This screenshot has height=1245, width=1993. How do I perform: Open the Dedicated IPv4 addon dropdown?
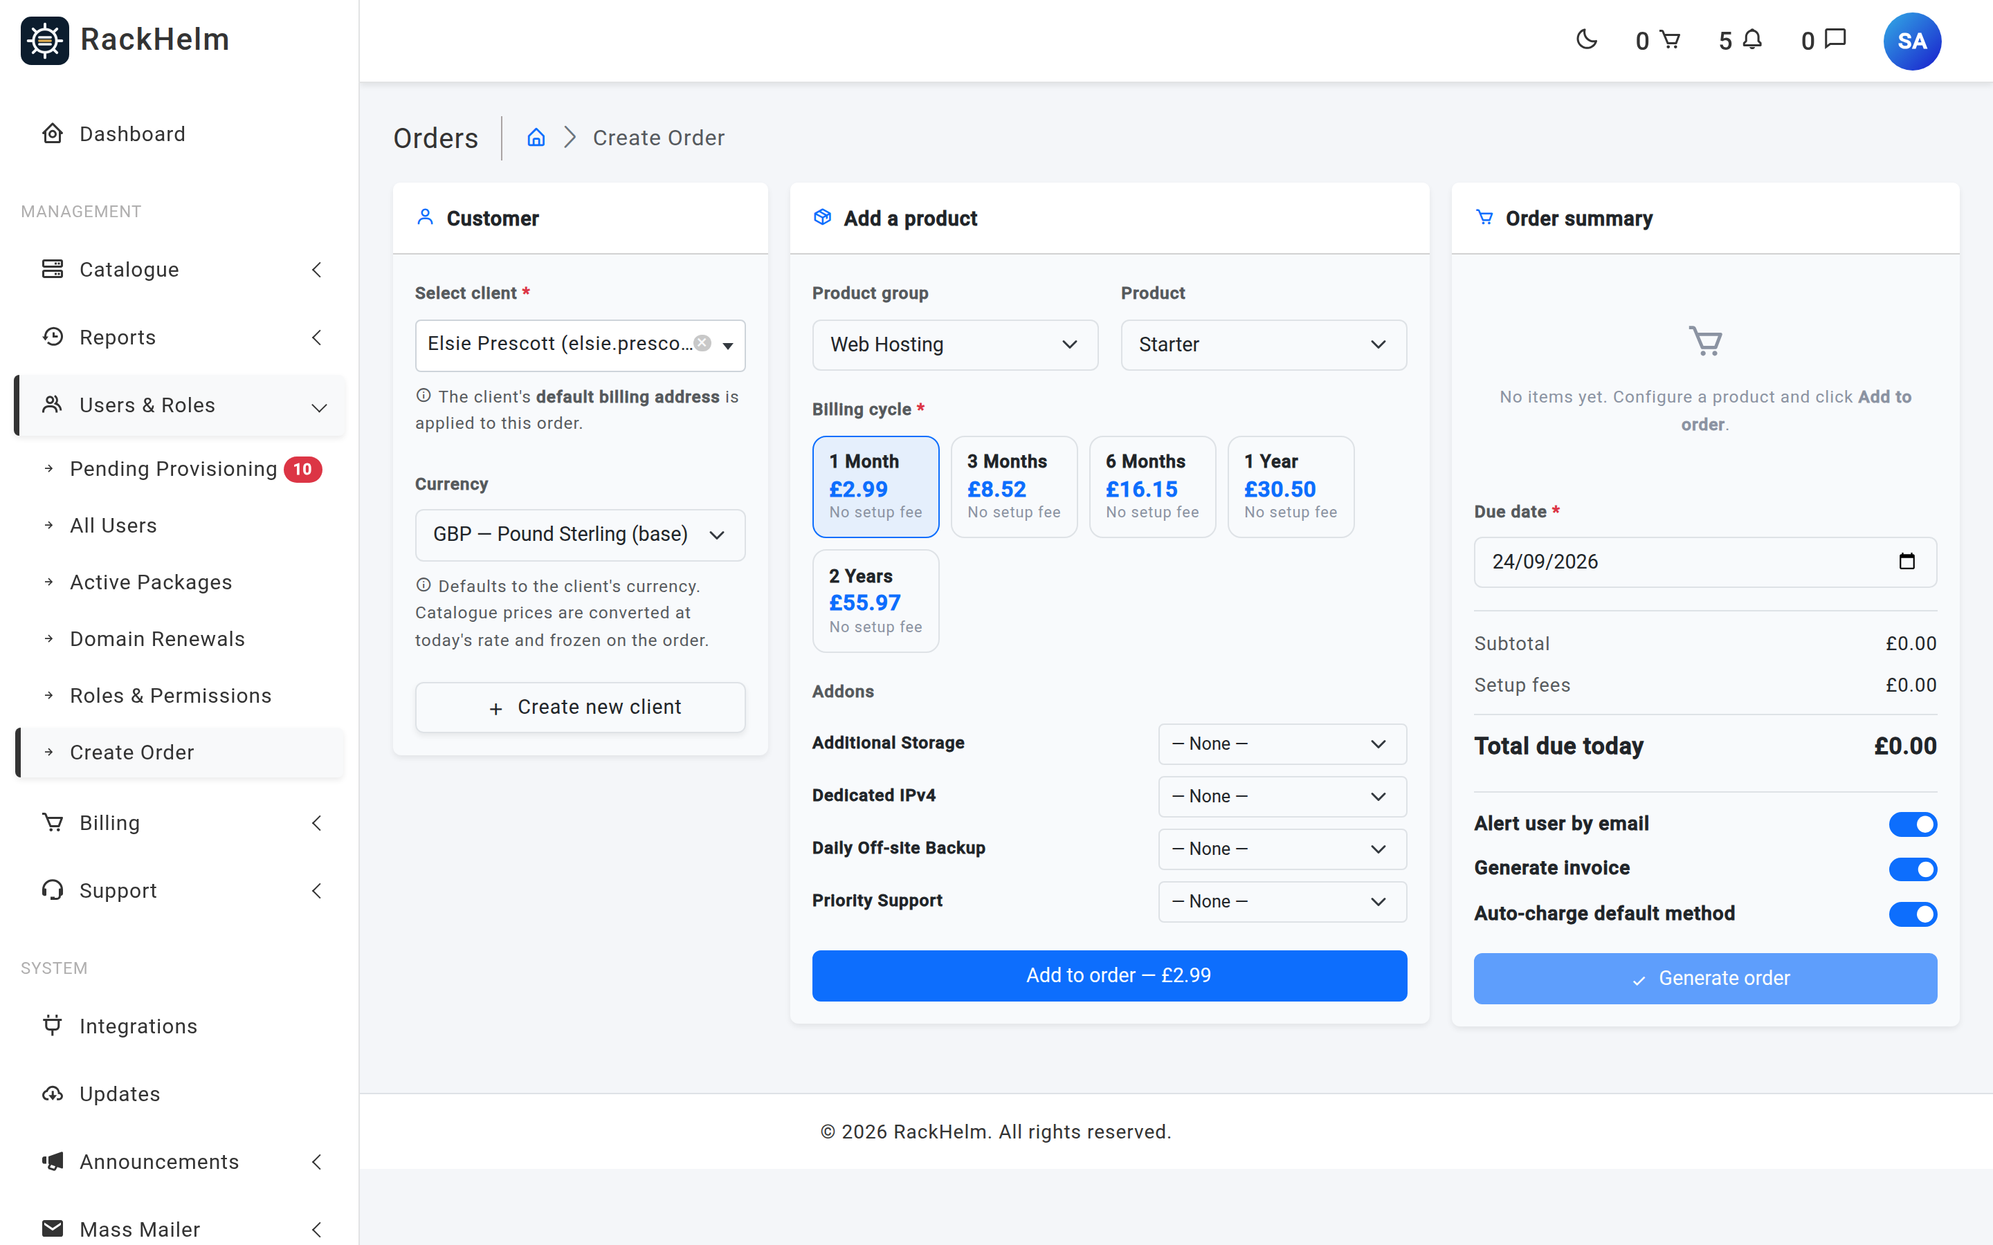point(1282,797)
